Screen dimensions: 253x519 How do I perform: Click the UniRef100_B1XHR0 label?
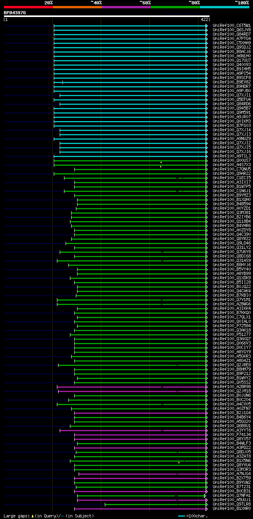[x=232, y=508]
